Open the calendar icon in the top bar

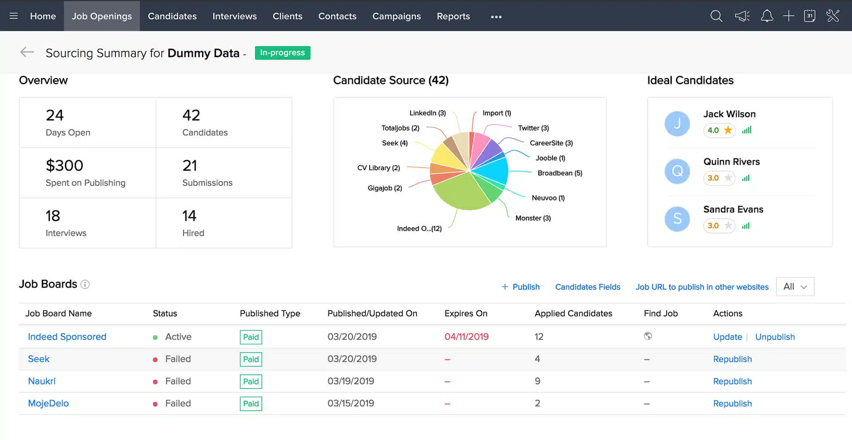click(x=809, y=16)
